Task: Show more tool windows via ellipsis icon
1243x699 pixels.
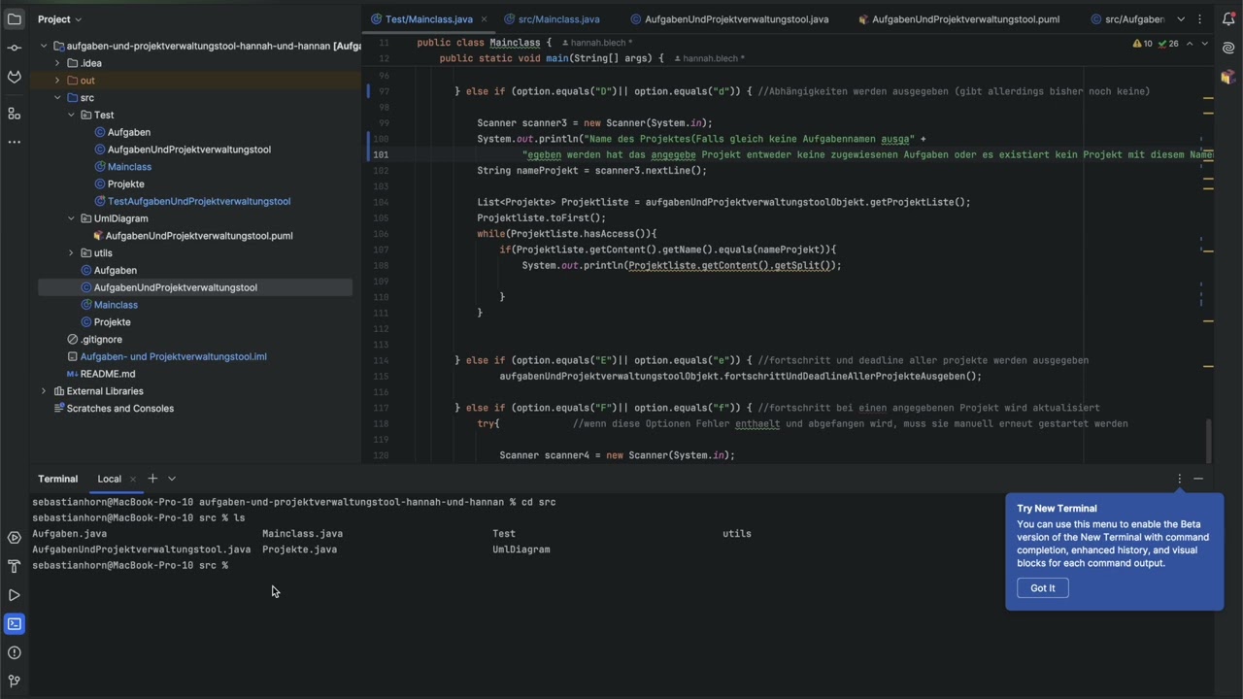Action: pyautogui.click(x=14, y=142)
